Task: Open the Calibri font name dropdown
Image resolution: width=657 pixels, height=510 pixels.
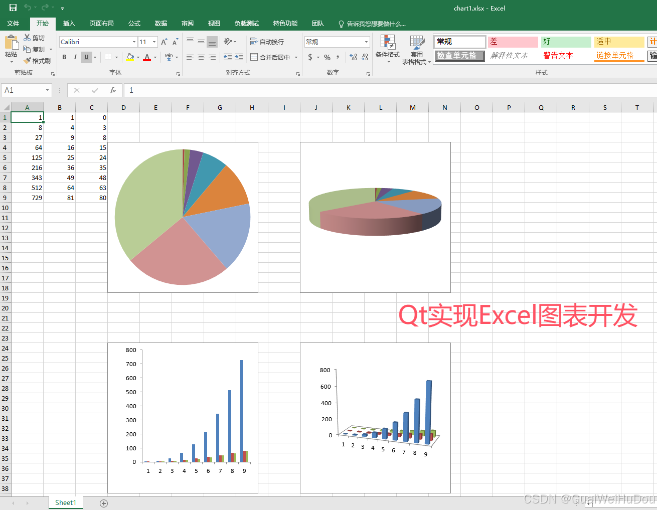Action: point(134,42)
